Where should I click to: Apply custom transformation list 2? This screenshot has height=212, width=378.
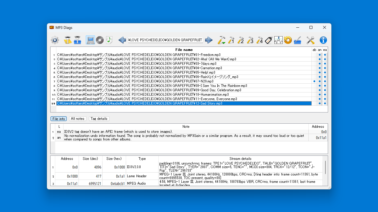coord(240,40)
